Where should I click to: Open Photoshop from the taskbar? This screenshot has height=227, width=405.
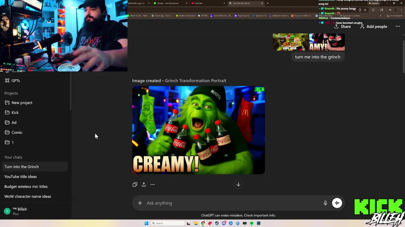(259, 223)
